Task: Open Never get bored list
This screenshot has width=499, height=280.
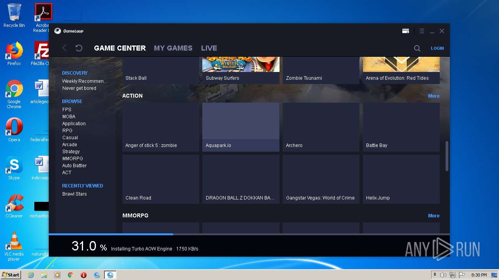Action: (x=79, y=88)
